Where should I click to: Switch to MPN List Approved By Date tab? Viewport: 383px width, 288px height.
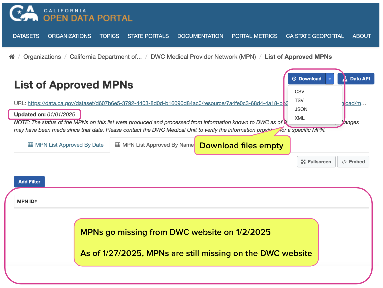point(66,145)
